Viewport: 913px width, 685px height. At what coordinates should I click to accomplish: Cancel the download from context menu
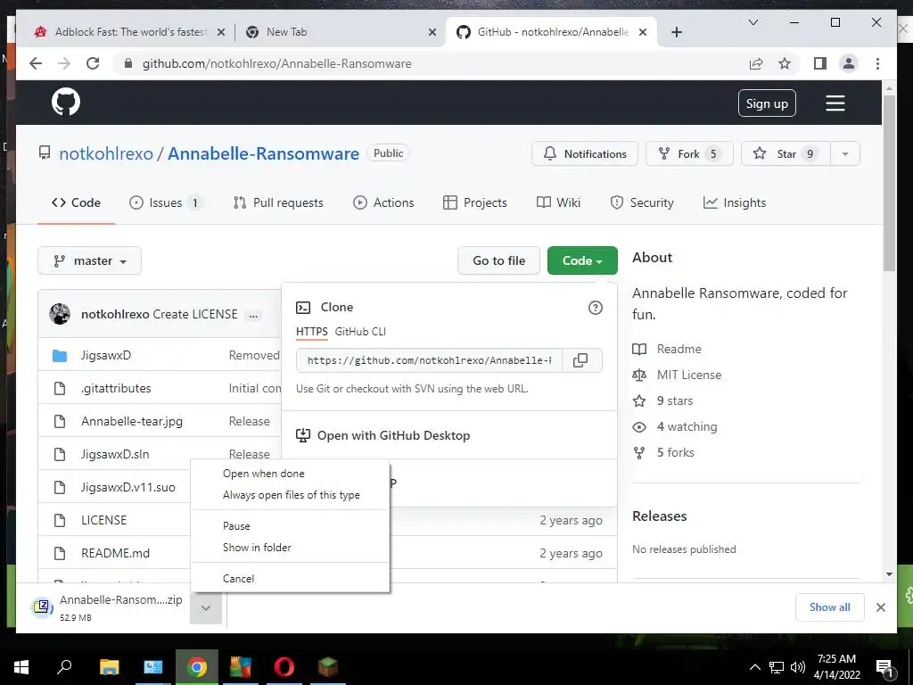point(290,578)
